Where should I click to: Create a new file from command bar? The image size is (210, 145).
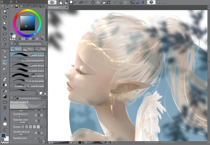click(x=61, y=2)
